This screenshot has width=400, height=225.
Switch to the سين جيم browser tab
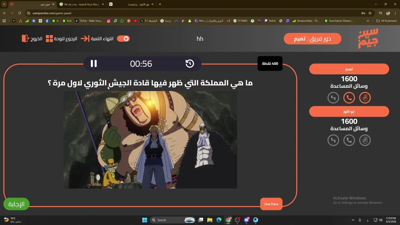(32, 4)
